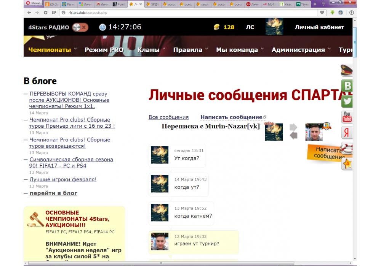Screen dimensions: 381x266
Task: Toggle the 4Stars radio switch
Action: pyautogui.click(x=80, y=27)
